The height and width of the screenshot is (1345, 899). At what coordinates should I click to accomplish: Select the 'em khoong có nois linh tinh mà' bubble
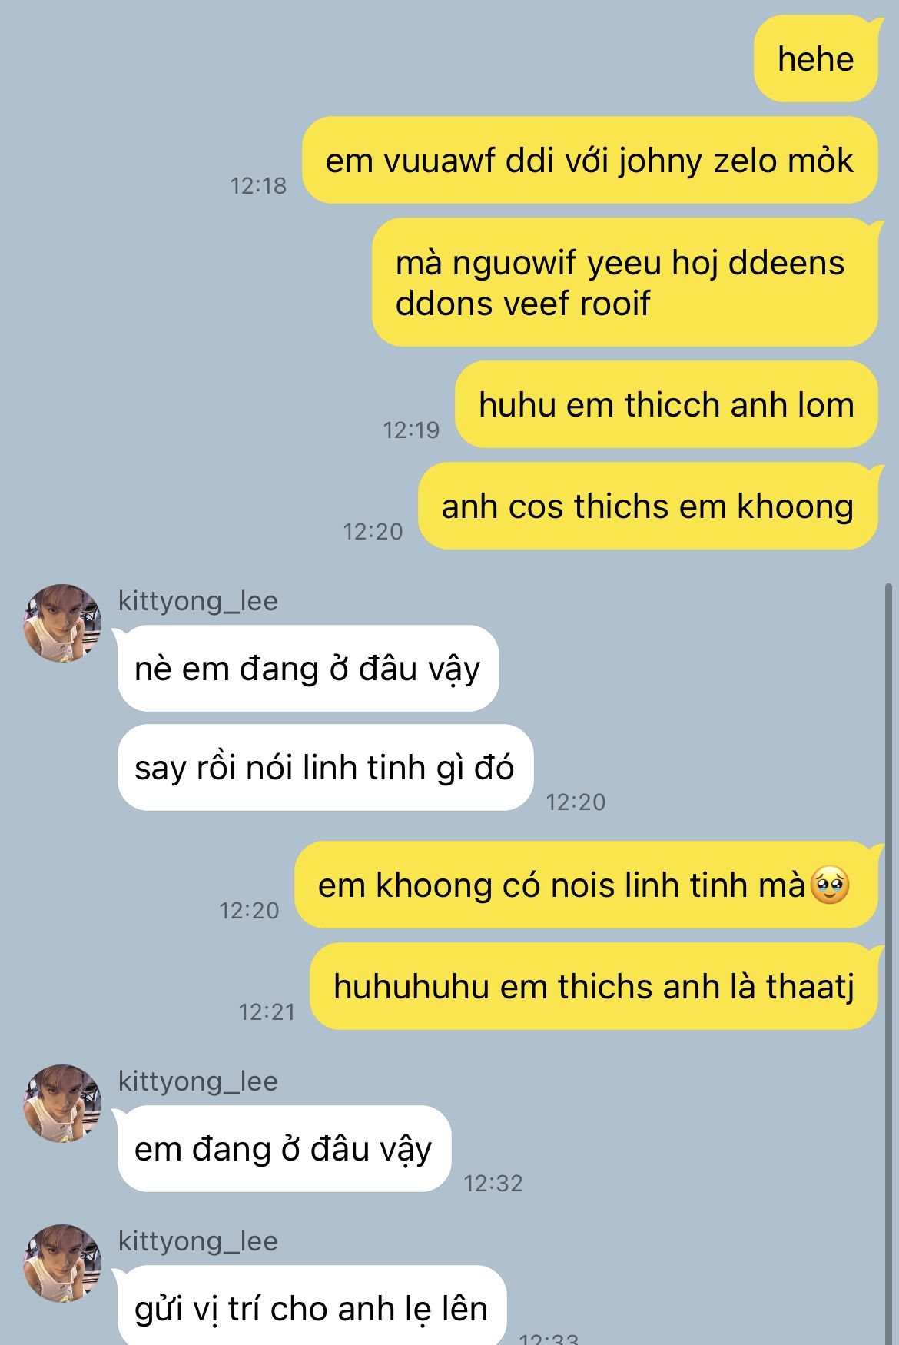[586, 885]
